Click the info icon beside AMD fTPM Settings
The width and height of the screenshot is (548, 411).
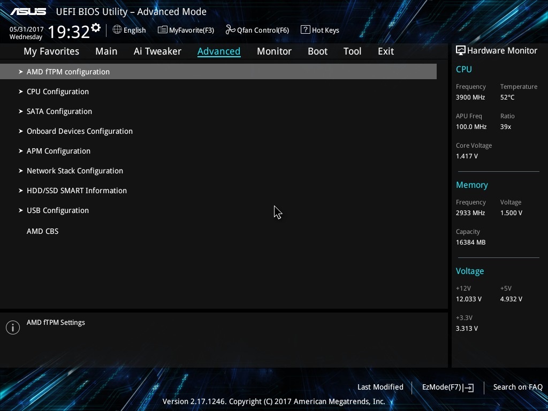click(13, 328)
